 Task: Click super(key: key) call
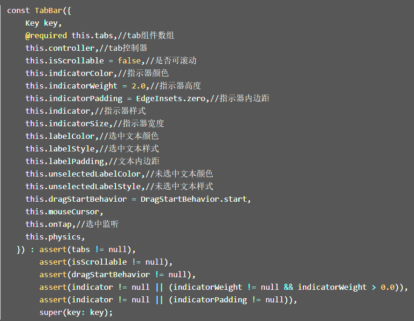(x=76, y=313)
